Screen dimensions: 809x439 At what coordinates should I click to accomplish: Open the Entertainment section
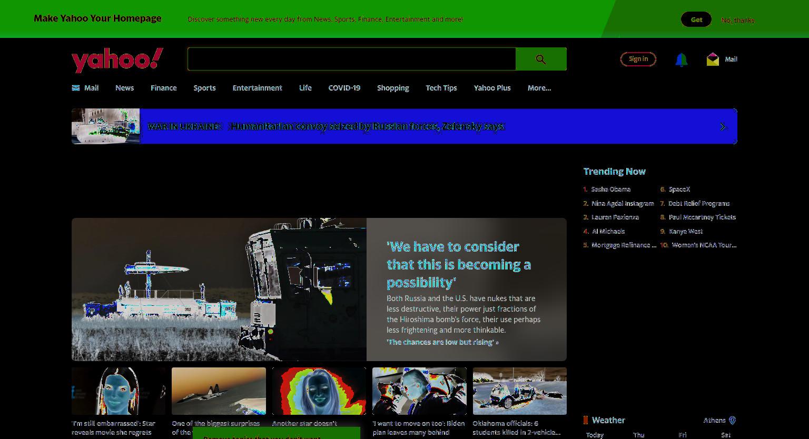258,88
